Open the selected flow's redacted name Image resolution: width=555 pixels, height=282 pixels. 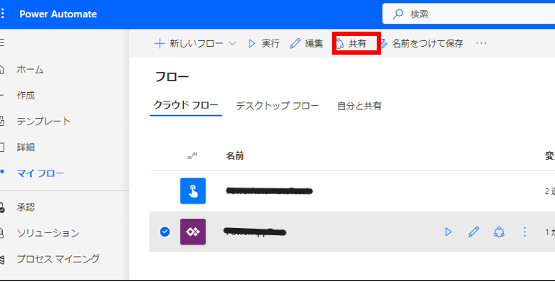[x=255, y=232]
